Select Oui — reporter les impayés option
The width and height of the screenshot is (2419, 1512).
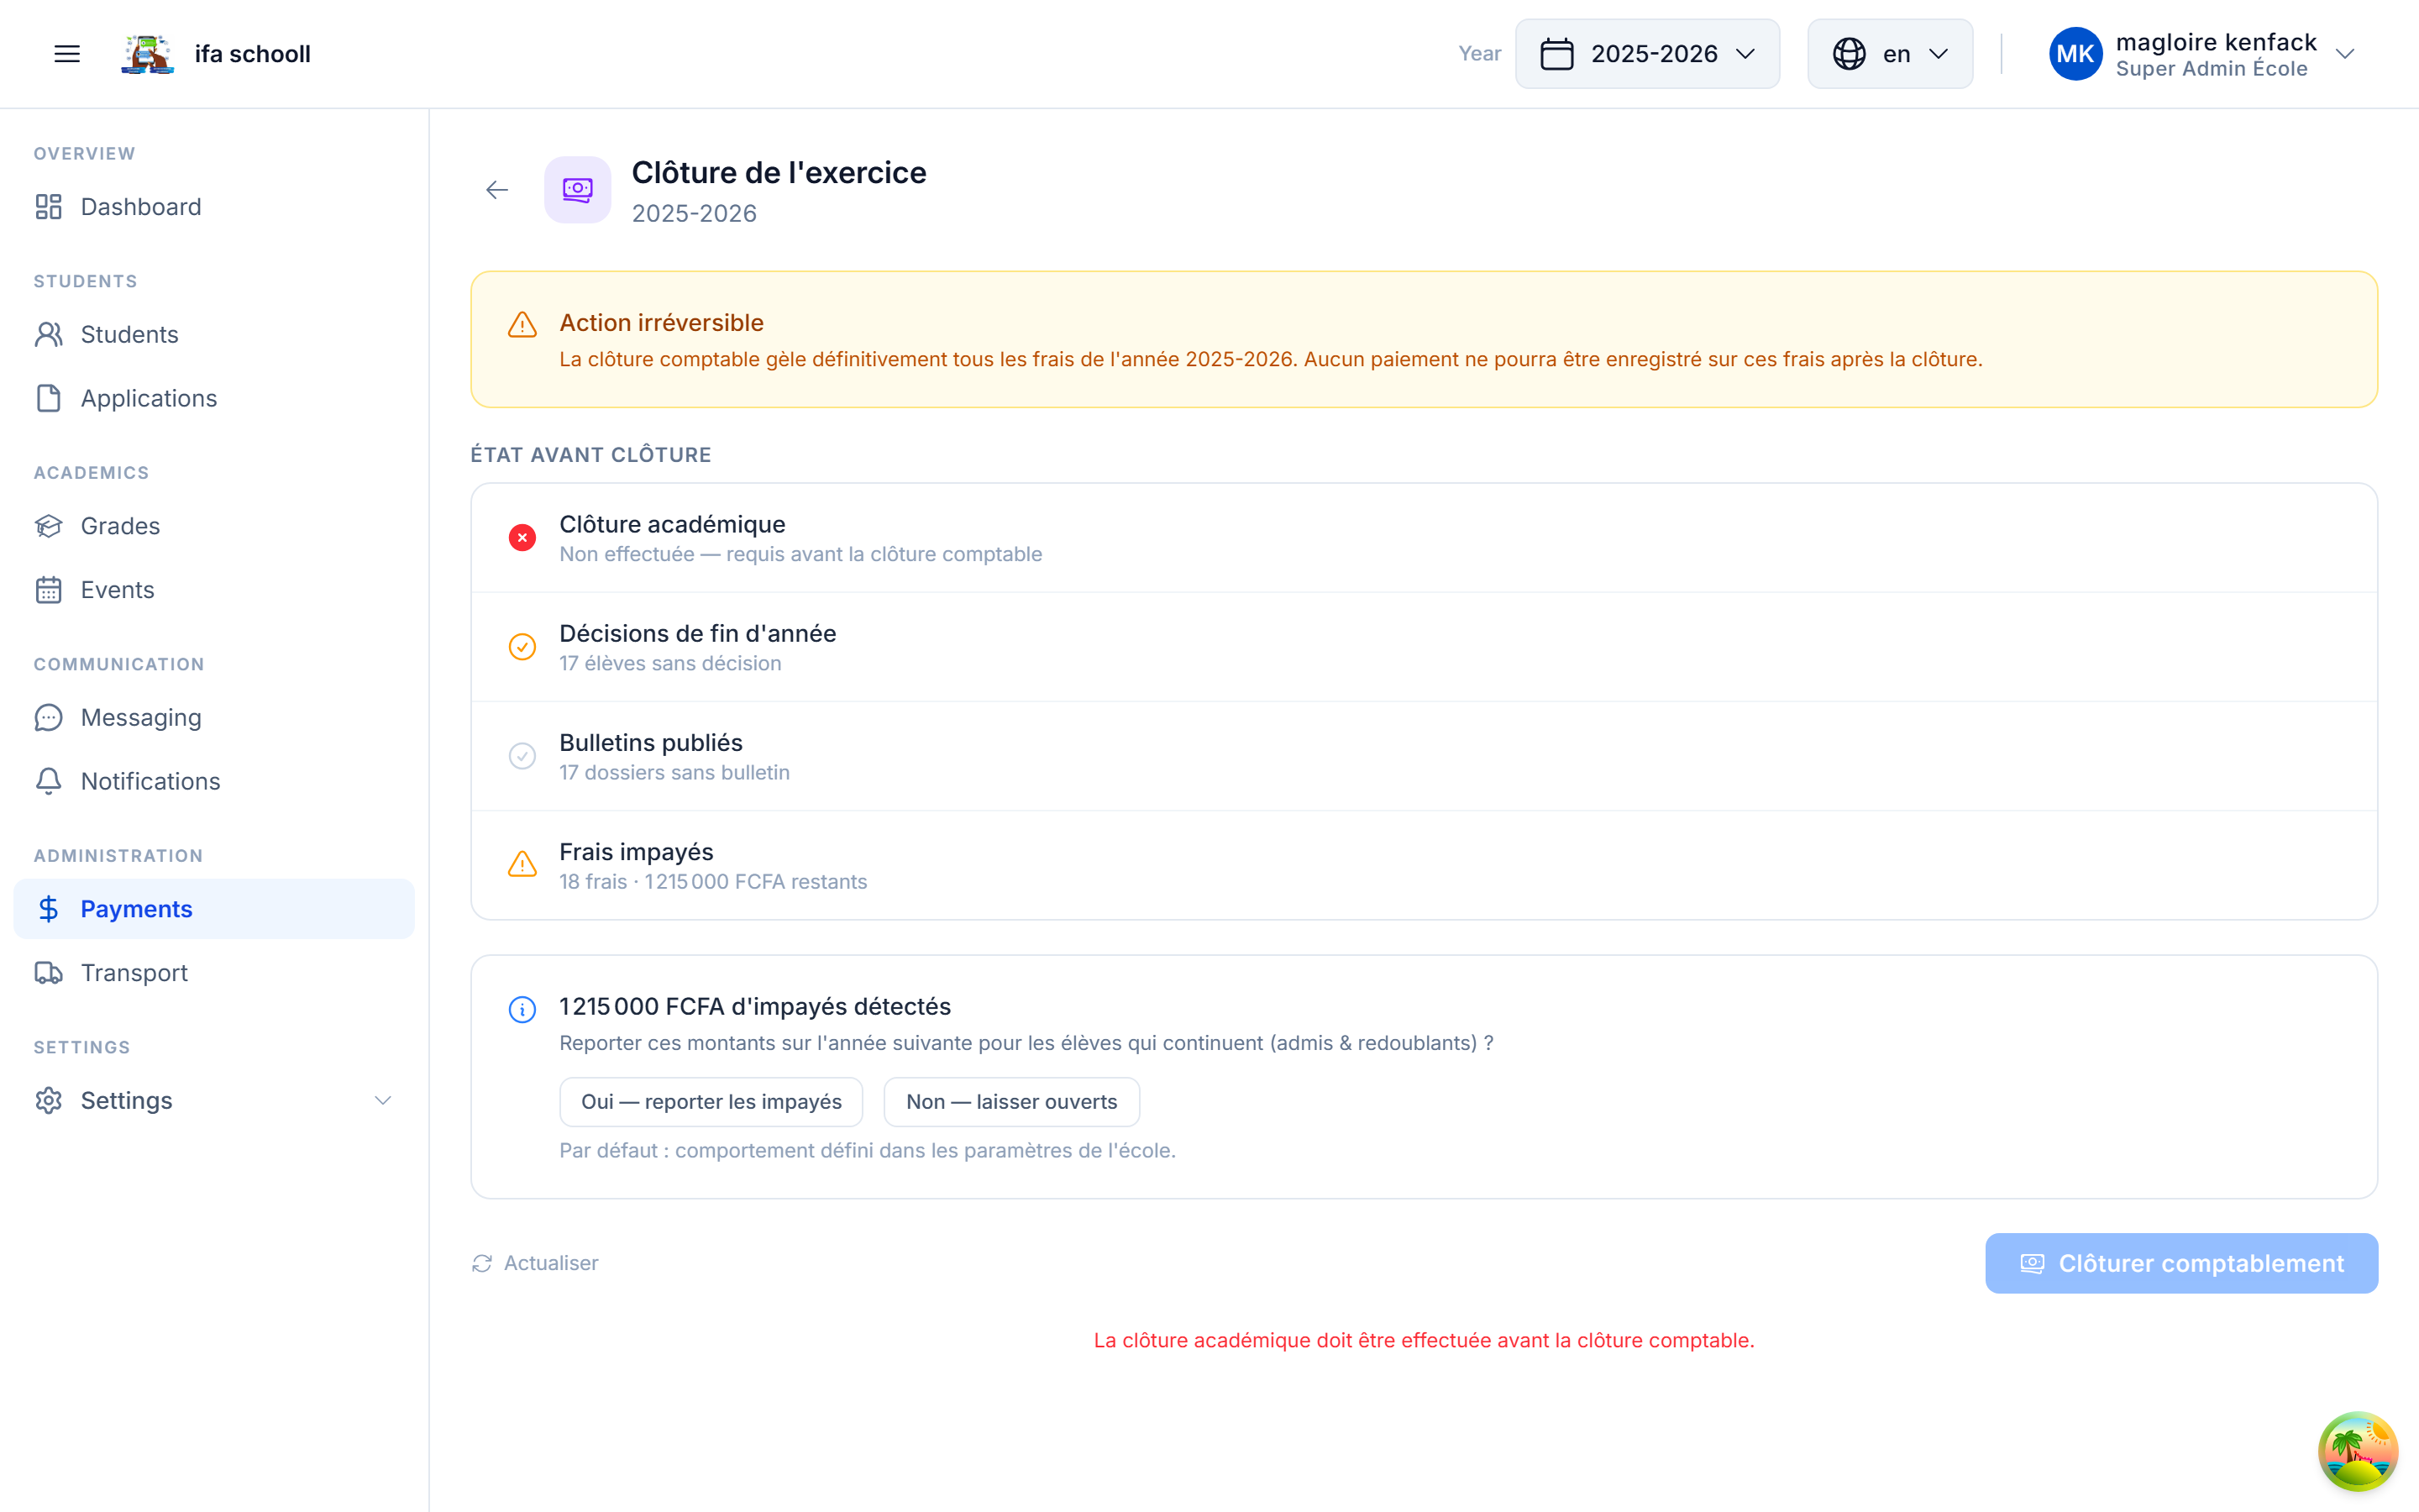point(711,1102)
